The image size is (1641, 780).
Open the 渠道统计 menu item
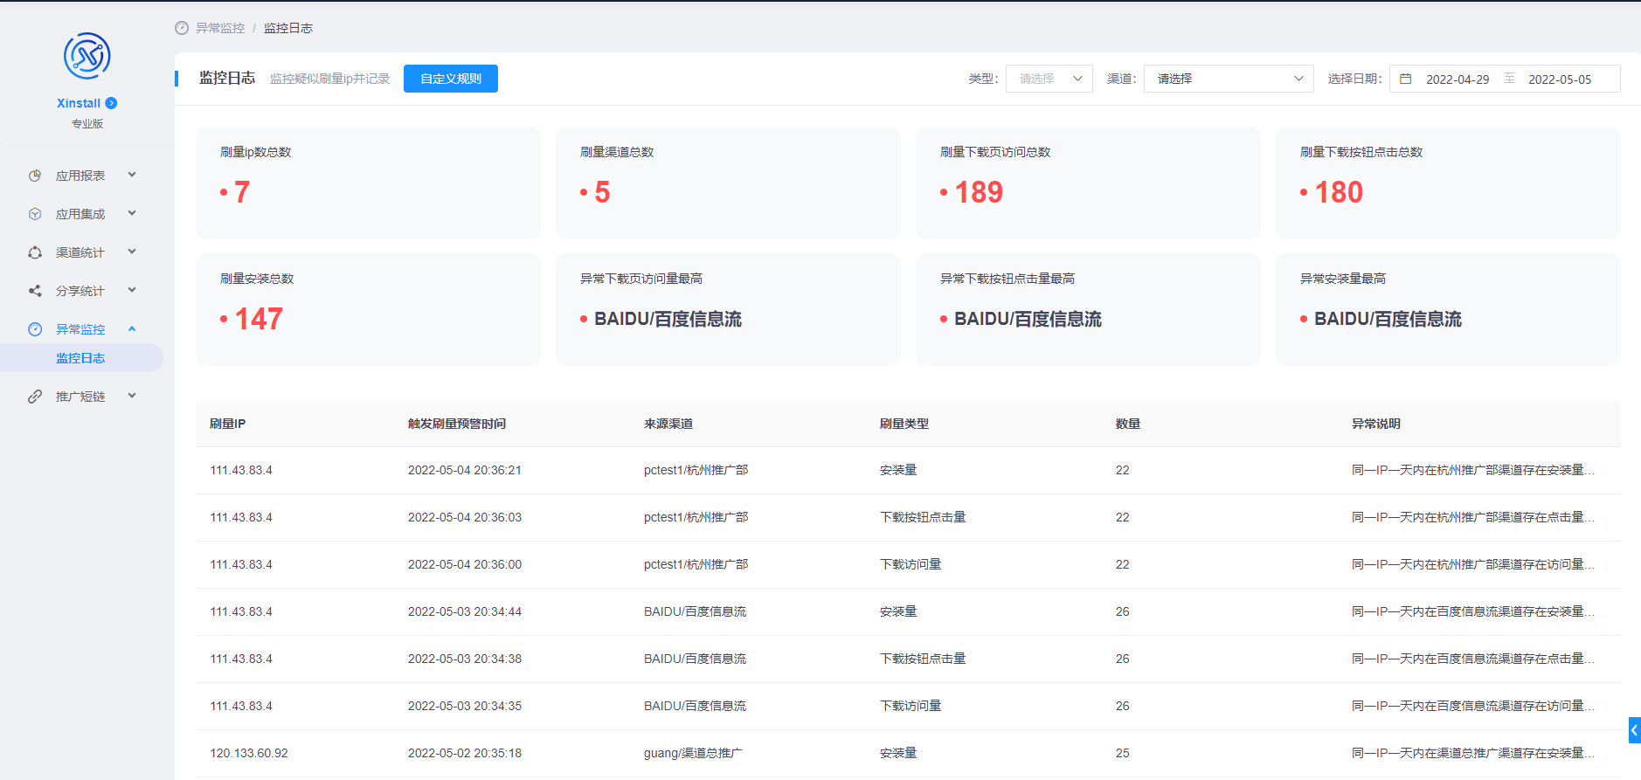[80, 252]
